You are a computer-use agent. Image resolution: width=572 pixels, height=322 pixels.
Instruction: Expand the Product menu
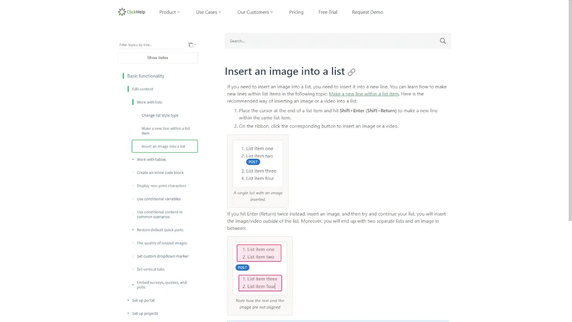pyautogui.click(x=169, y=12)
